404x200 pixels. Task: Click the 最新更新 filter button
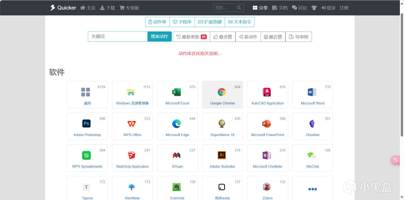pos(191,37)
